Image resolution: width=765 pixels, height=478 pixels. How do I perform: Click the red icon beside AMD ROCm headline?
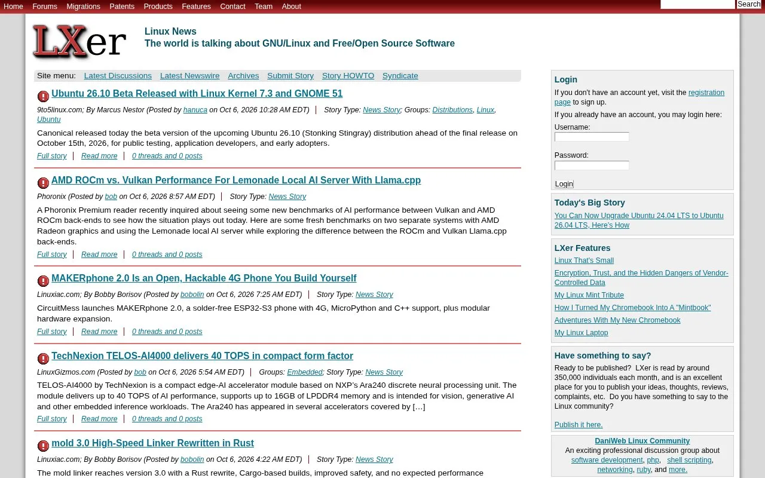(x=43, y=183)
